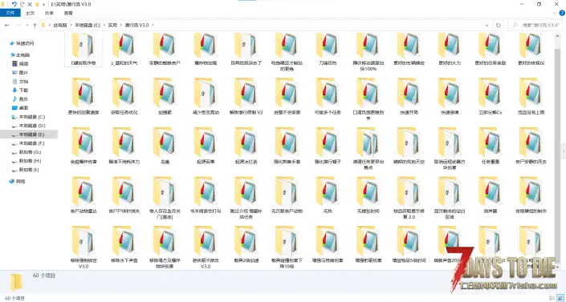Select drive 本地磁盘 (C:) in sidebar

point(29,117)
